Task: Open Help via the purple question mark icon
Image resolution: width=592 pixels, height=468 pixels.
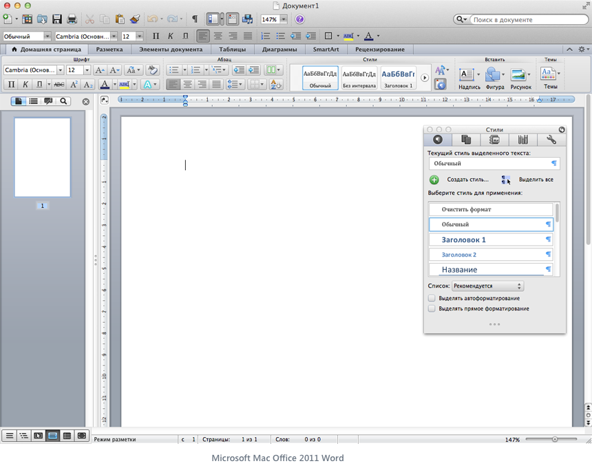Action: [299, 19]
